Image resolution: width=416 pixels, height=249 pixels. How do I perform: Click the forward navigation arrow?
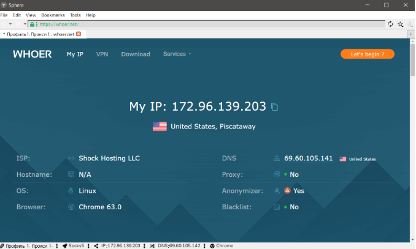pyautogui.click(x=18, y=24)
